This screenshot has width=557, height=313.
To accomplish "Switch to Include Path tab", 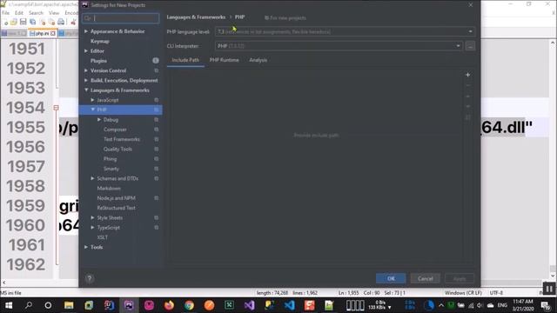I will pyautogui.click(x=185, y=60).
